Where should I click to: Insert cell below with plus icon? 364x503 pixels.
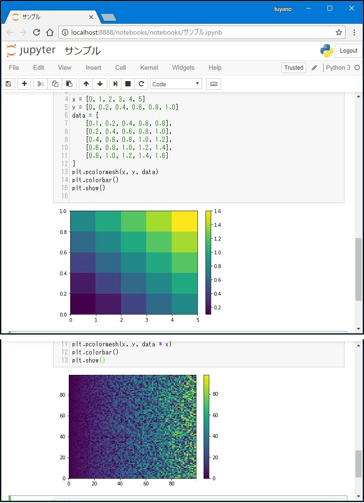click(x=25, y=84)
